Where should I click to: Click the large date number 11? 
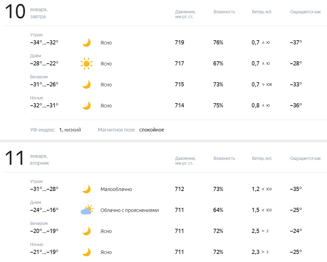tap(14, 159)
